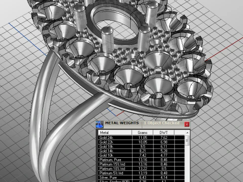Click the 10.85 grams value for Gold 22k
Screen dimensions: 243x182
point(143,142)
